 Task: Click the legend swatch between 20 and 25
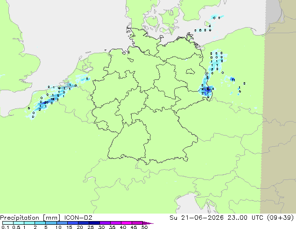[x=84, y=223]
